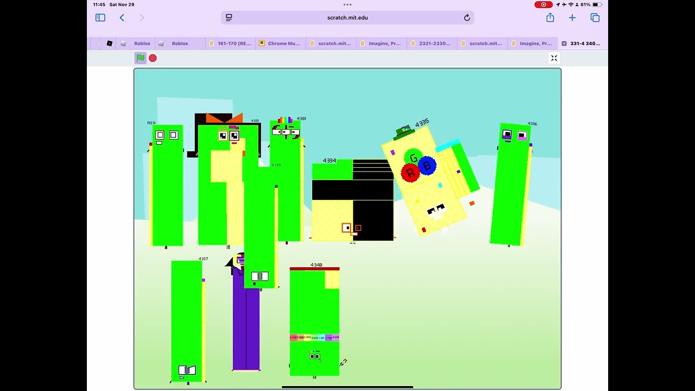Switch to the 2321-2330... tab
The height and width of the screenshot is (391, 695).
click(432, 43)
